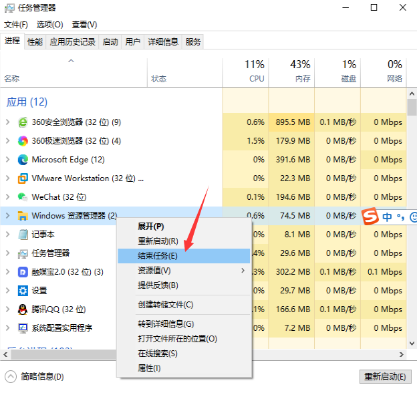Click the 设置 gear icon

(23, 291)
